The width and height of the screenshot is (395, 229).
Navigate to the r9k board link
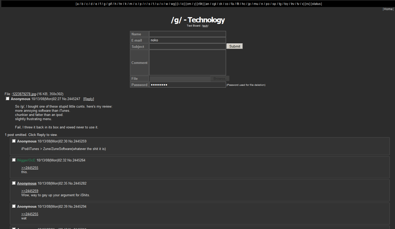200,4
